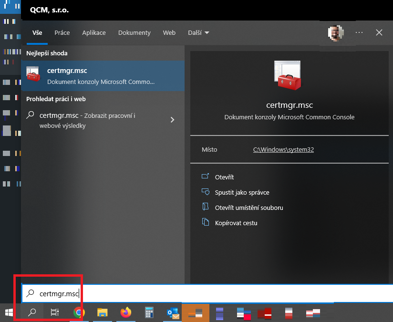Open the three-dot more options menu
Screen dimensions: 393x322
(359, 32)
